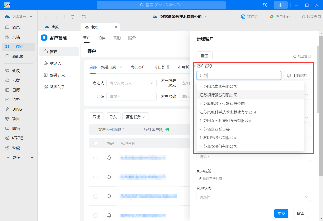Click the back navigation arrow
The width and height of the screenshot is (323, 221).
coord(45,17)
